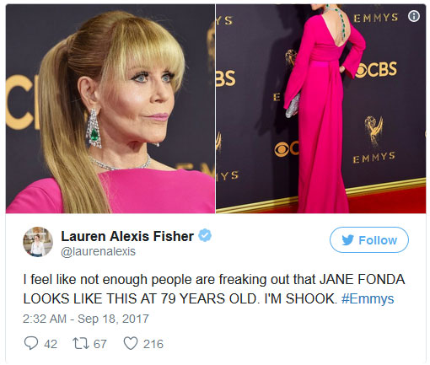Click the 216 likes count
Image resolution: width=430 pixels, height=365 pixels.
coord(153,344)
